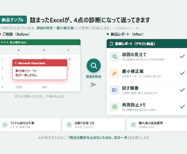Click the list icon beside 試す順番
187x154 pixels.
point(115,90)
